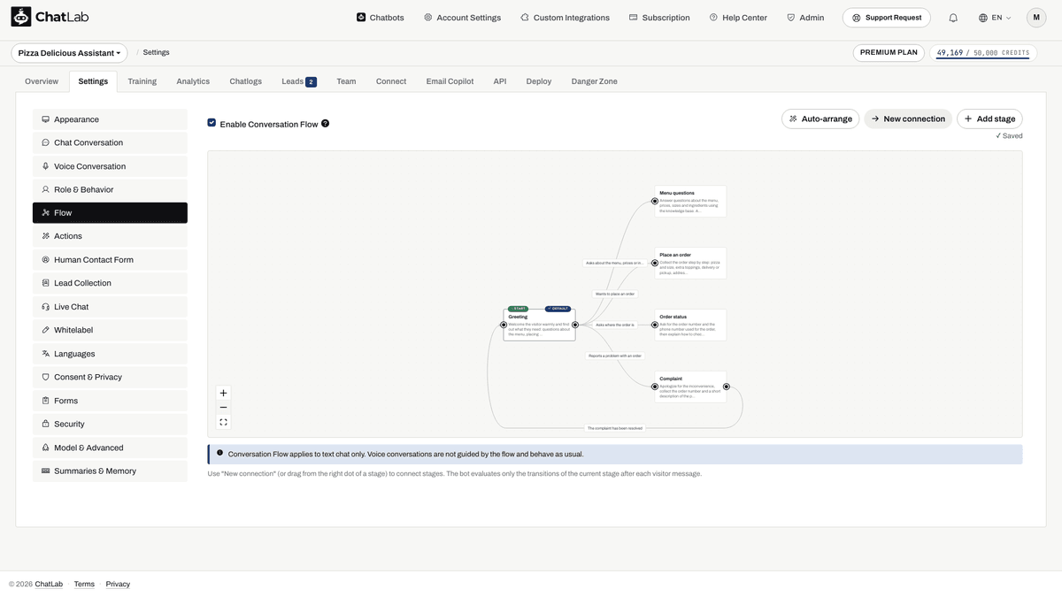Open Live Chat in the settings sidebar

110,307
